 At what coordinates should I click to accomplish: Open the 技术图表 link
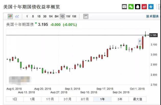click(x=153, y=16)
